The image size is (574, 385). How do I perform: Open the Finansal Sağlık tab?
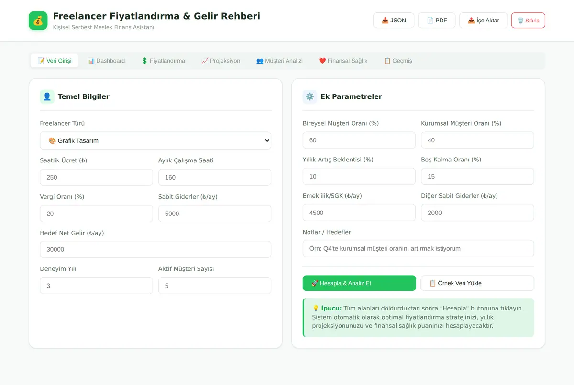coord(343,61)
